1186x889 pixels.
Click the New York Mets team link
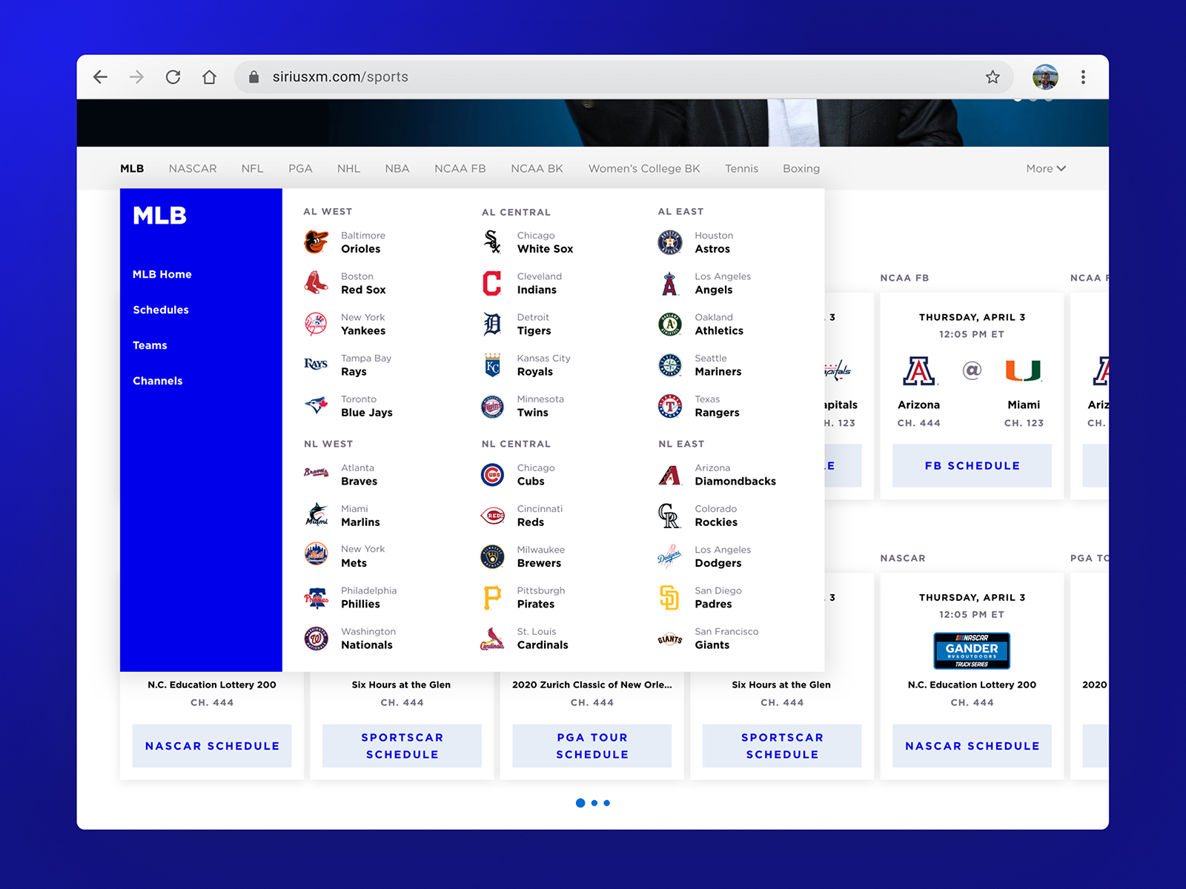(x=345, y=556)
